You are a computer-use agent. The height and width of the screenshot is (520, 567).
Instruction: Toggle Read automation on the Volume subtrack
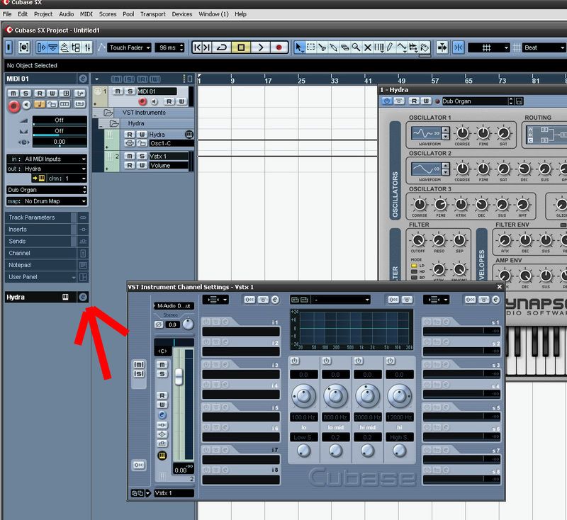click(130, 166)
